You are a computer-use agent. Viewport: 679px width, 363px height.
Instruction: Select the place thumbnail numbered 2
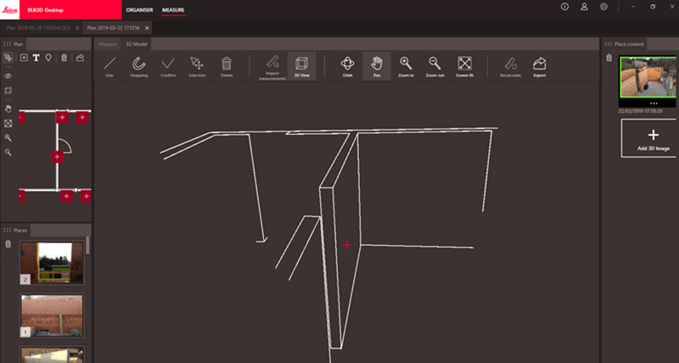52,261
